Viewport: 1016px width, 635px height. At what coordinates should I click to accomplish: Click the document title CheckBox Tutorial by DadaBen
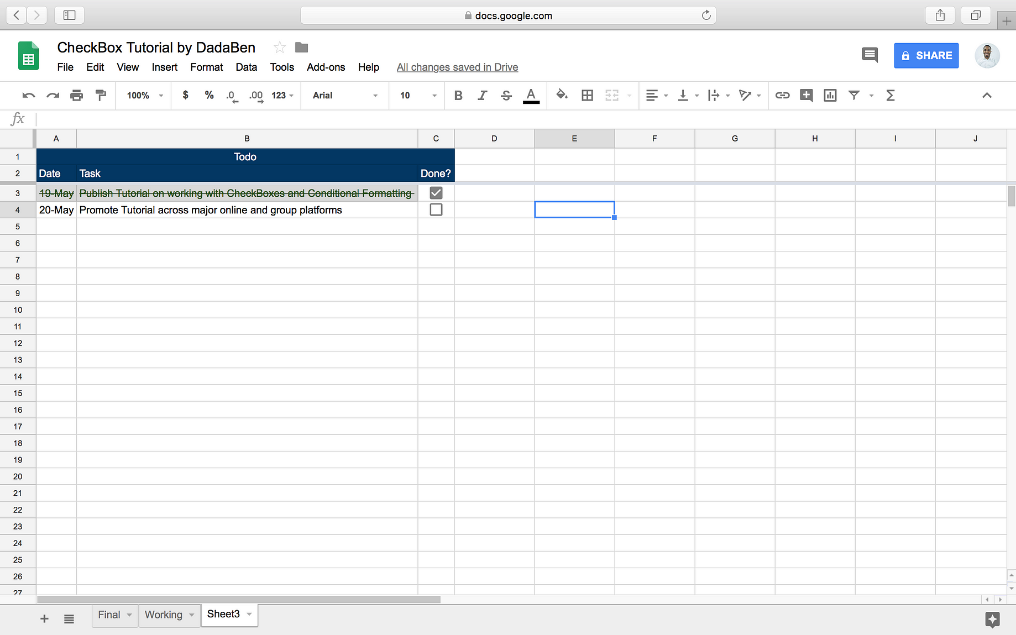tap(156, 48)
